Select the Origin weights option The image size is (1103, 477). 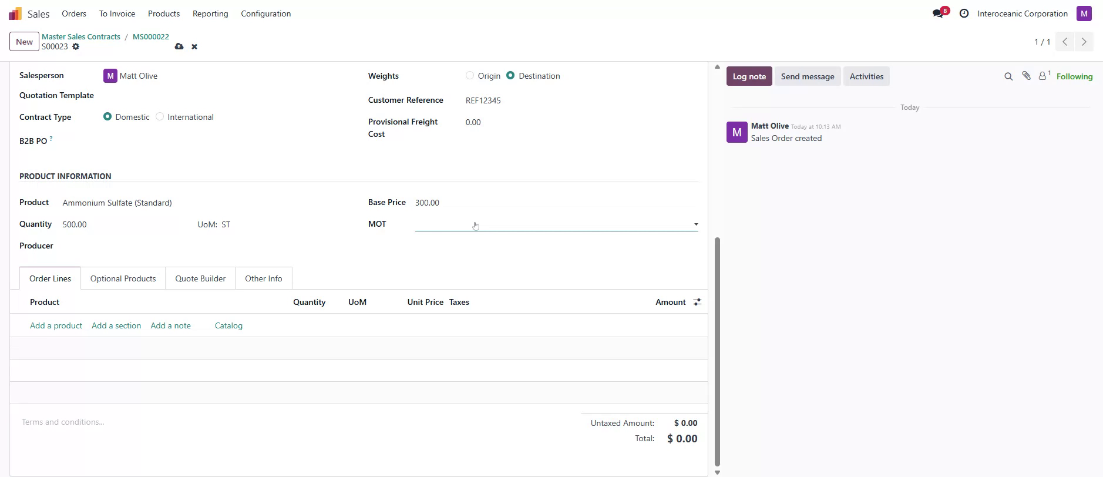pyautogui.click(x=470, y=75)
